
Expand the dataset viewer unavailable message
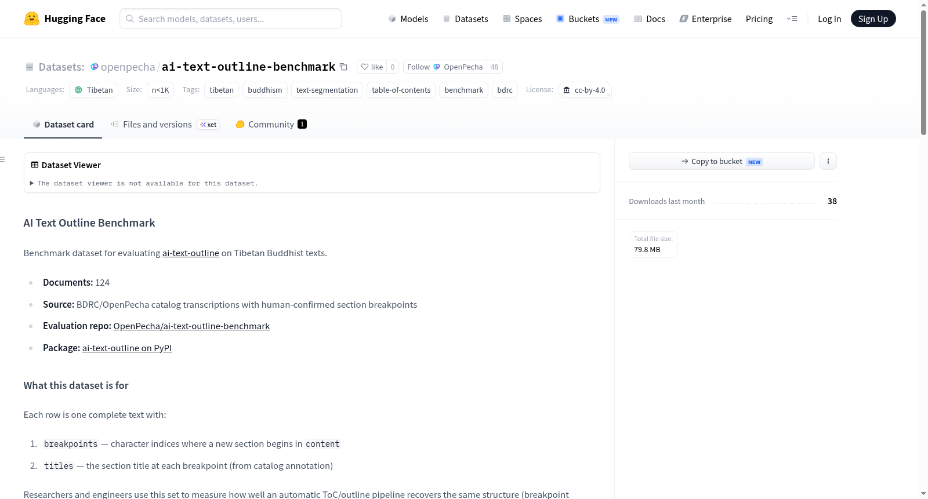click(144, 183)
